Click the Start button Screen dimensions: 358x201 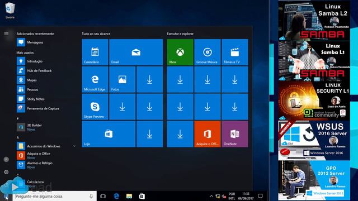click(6, 196)
